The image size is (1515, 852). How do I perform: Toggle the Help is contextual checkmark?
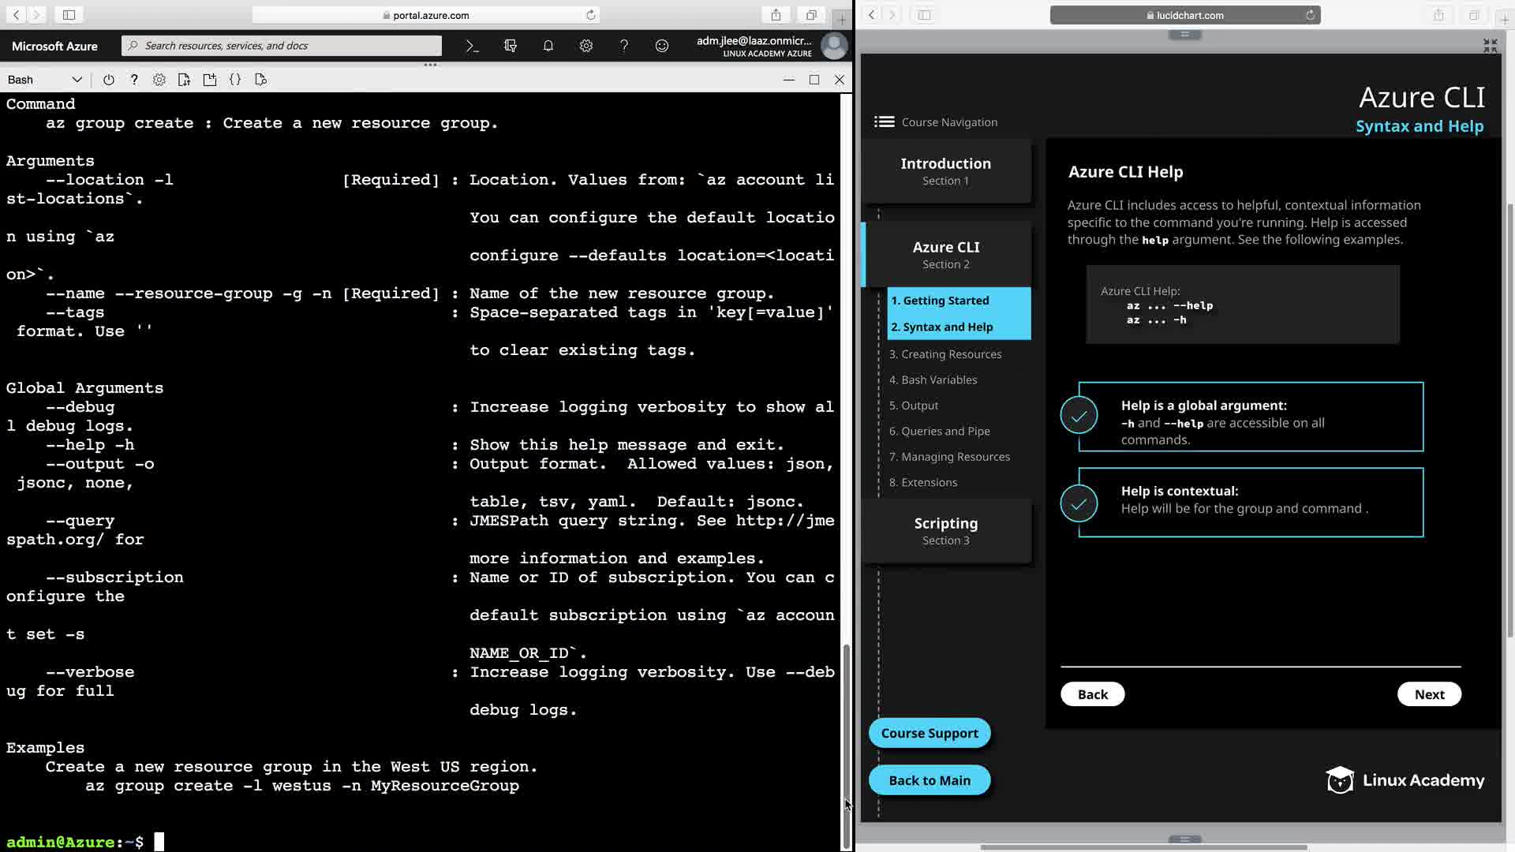(1079, 503)
